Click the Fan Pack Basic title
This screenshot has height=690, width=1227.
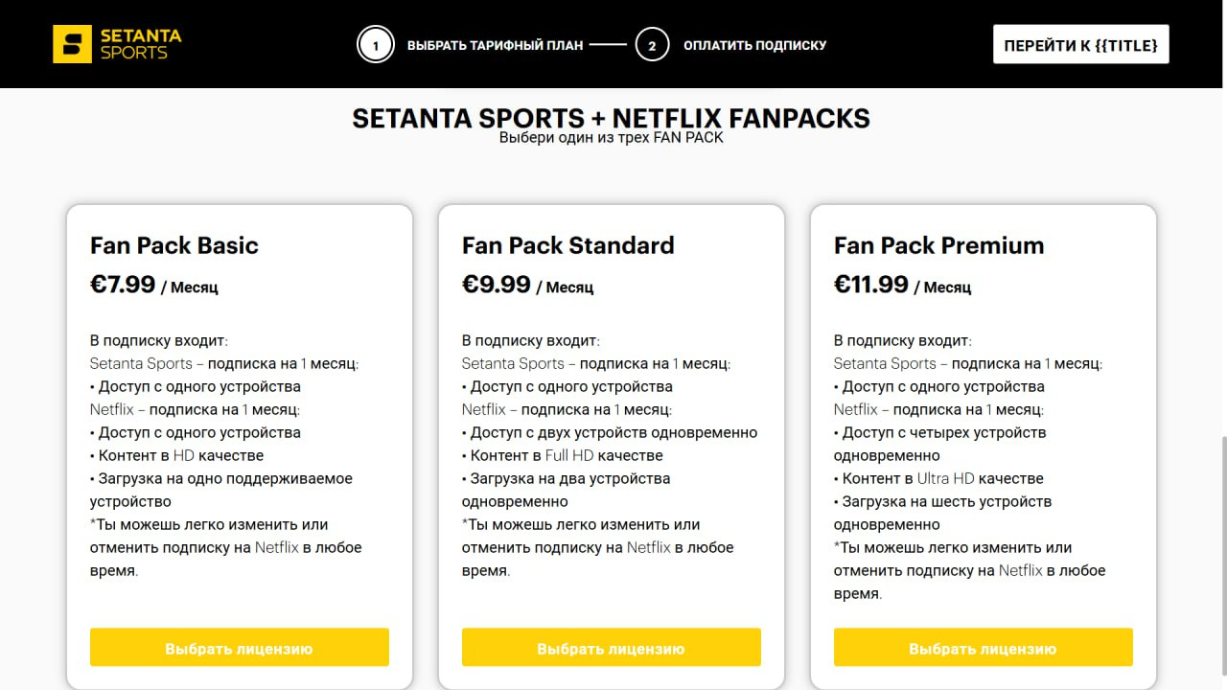(174, 245)
